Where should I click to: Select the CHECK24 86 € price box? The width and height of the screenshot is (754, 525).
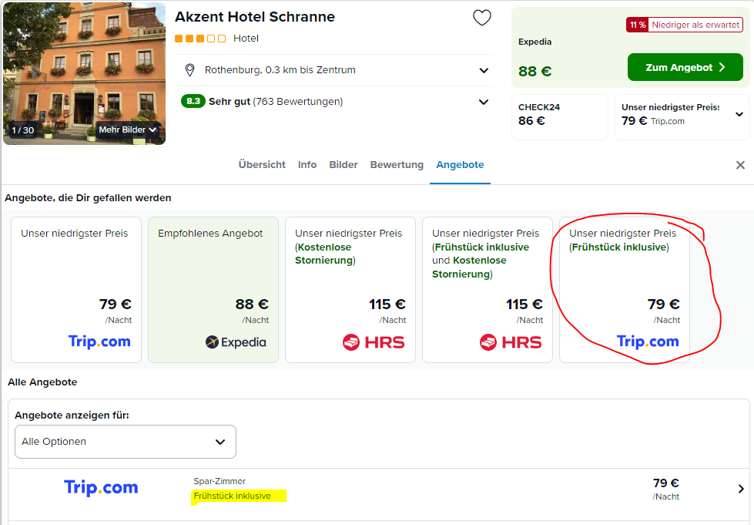point(560,117)
